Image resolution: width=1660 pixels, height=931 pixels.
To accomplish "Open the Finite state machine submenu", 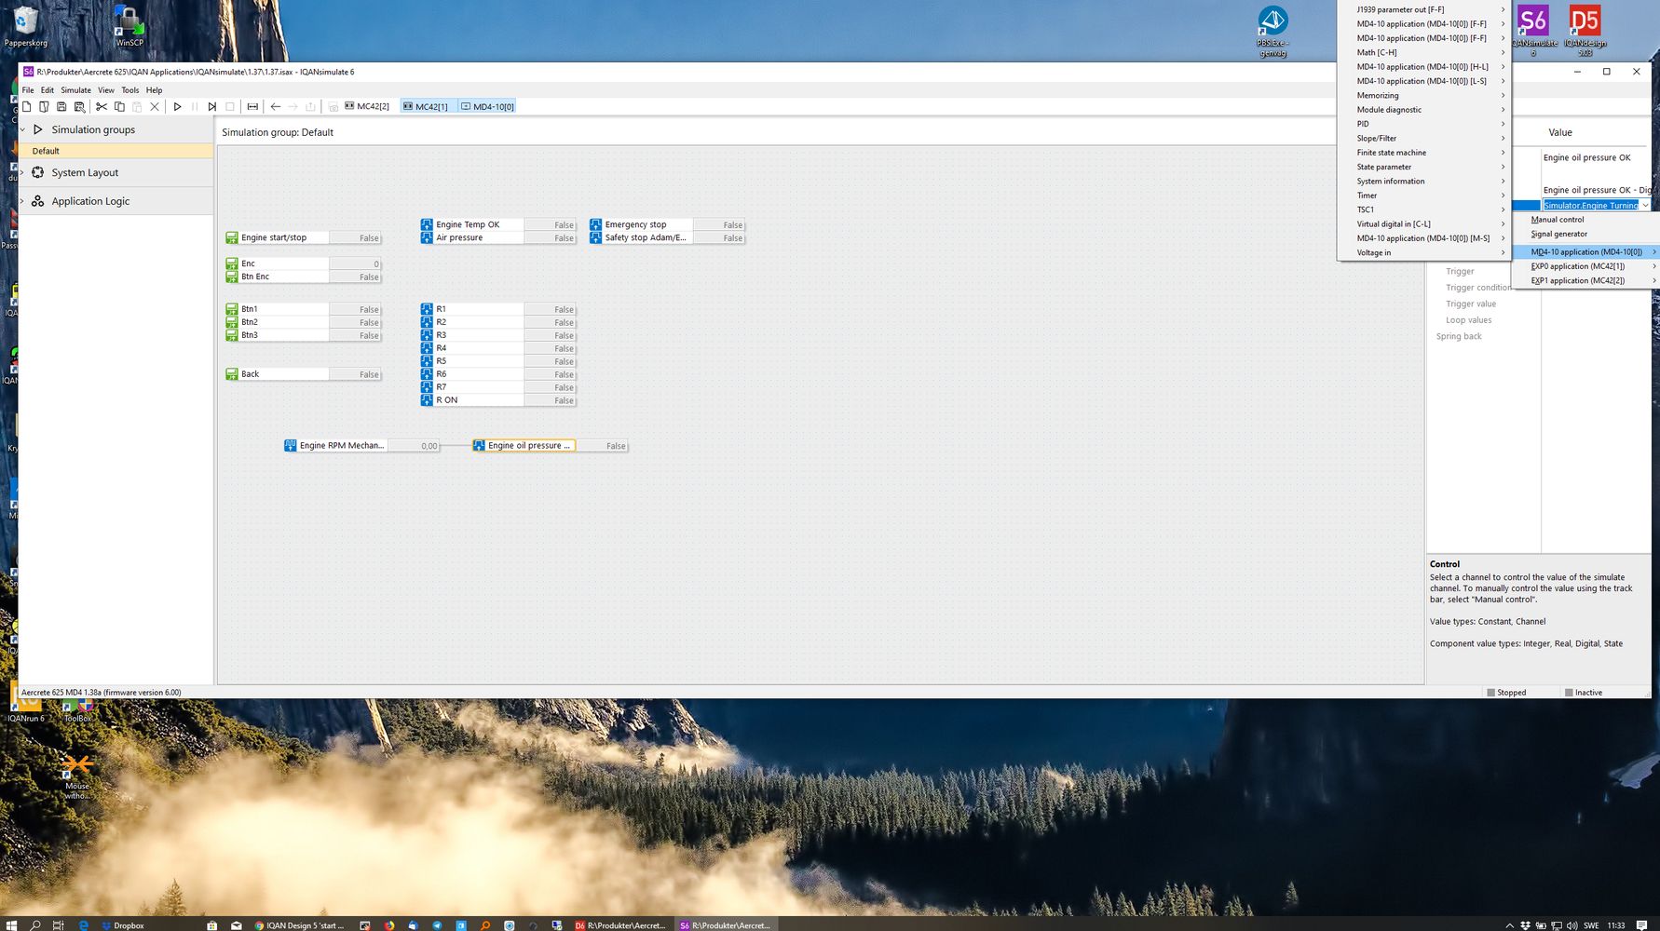I will (1424, 153).
